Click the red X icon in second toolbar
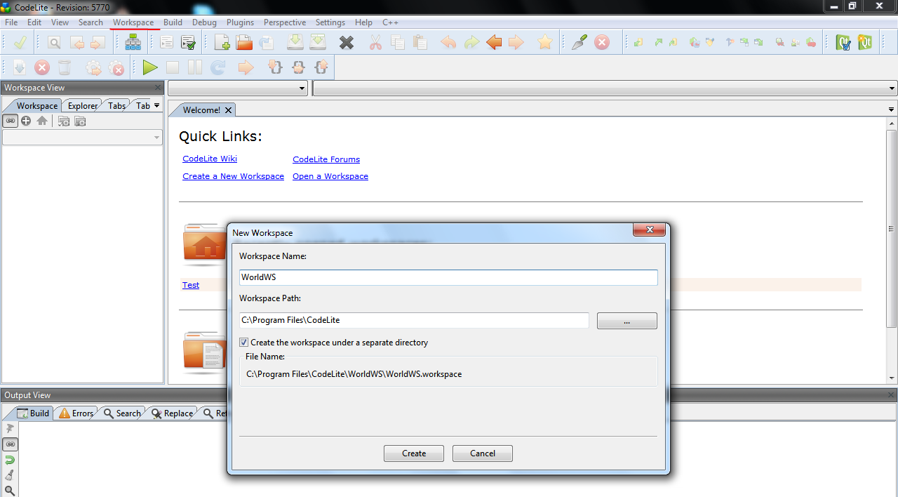This screenshot has width=898, height=497. (42, 67)
